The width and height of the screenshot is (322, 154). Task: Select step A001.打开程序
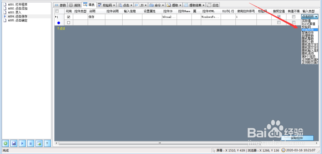[x=17, y=5]
